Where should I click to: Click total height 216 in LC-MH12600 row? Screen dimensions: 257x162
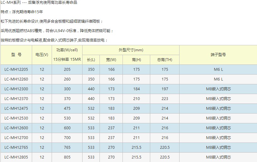[165, 128]
